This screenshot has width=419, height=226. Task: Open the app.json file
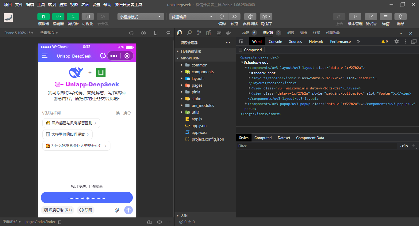point(199,126)
